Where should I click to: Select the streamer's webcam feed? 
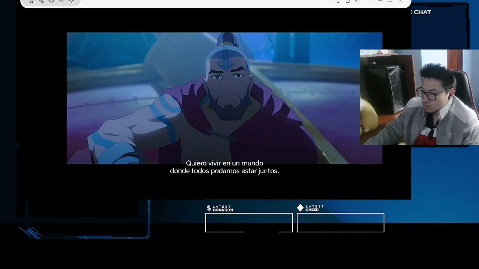pyautogui.click(x=419, y=97)
